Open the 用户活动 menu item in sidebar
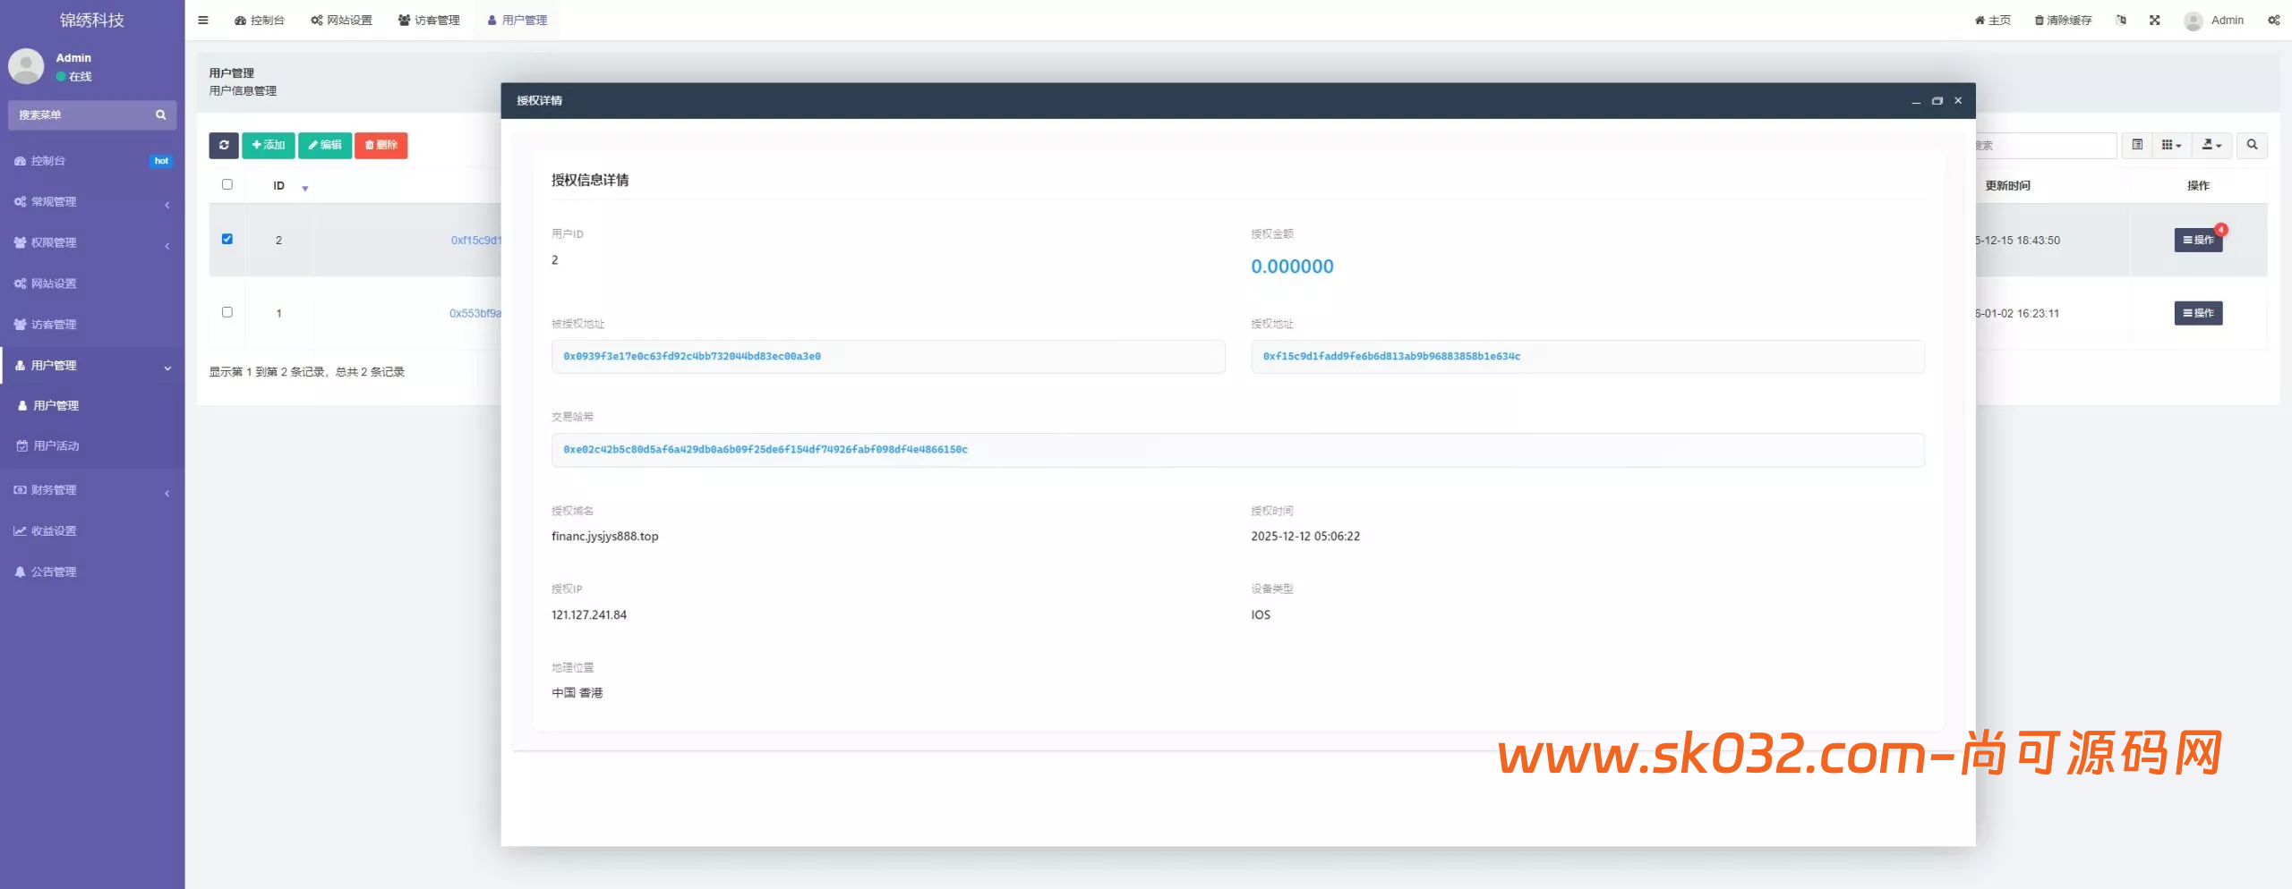 [x=56, y=444]
